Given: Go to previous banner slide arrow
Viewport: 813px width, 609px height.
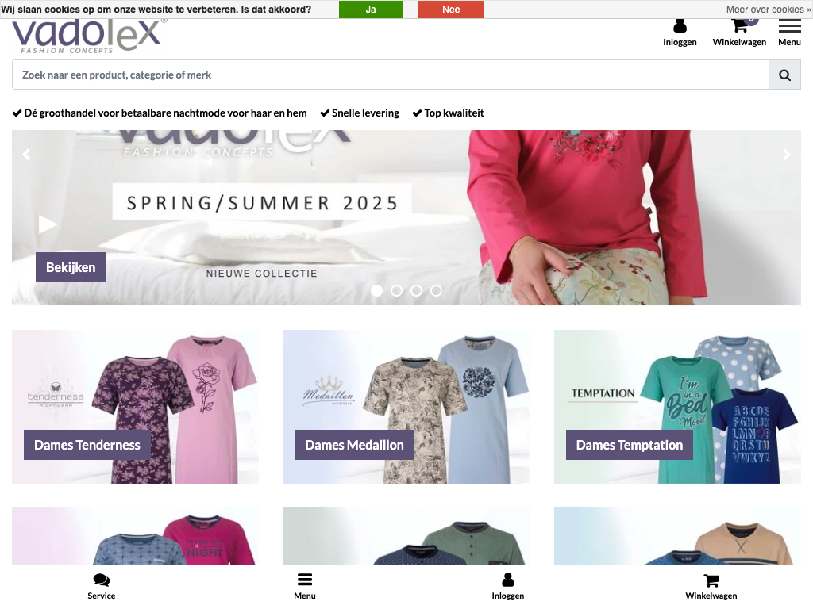Looking at the screenshot, I should pyautogui.click(x=26, y=154).
